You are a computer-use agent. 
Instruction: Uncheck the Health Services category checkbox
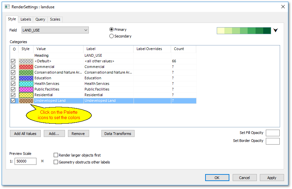tap(13, 84)
